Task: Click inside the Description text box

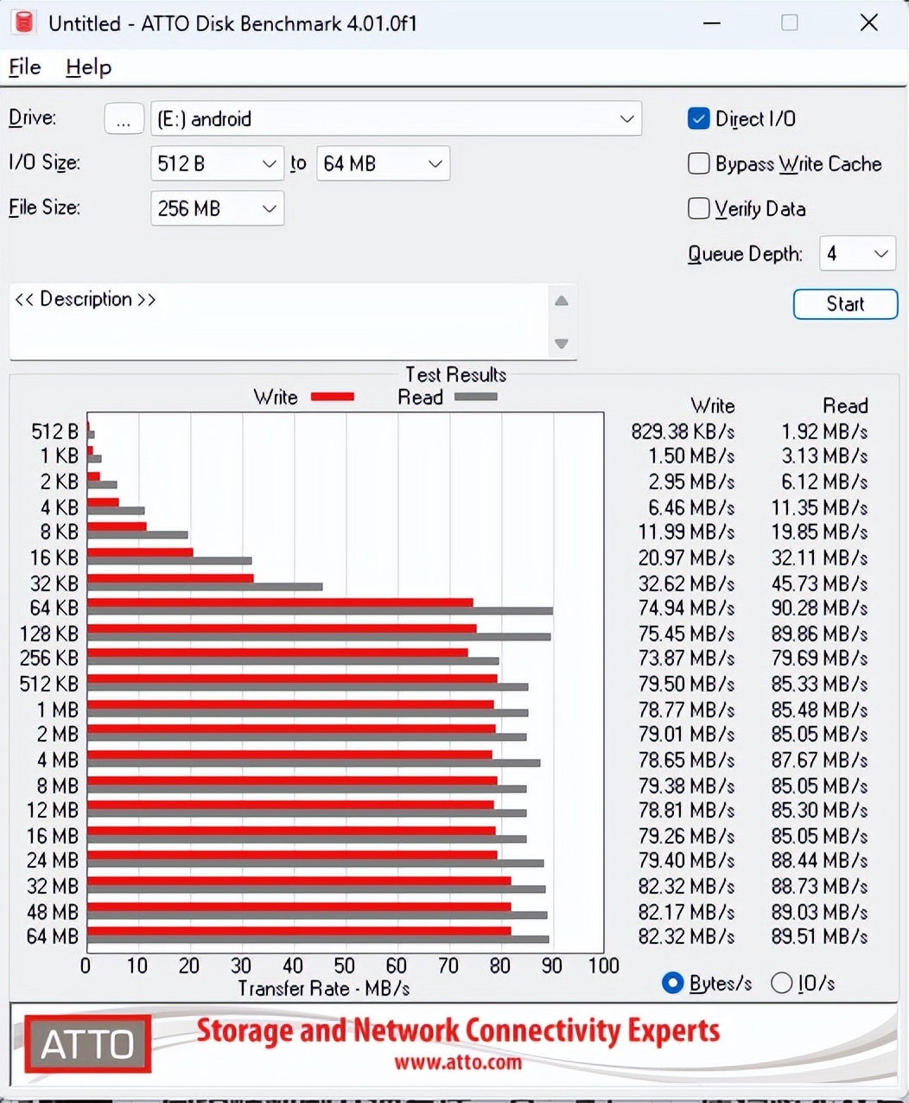Action: (x=279, y=322)
